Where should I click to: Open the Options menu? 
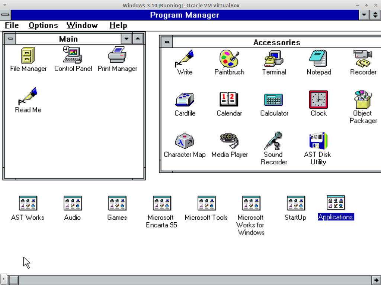pyautogui.click(x=43, y=26)
